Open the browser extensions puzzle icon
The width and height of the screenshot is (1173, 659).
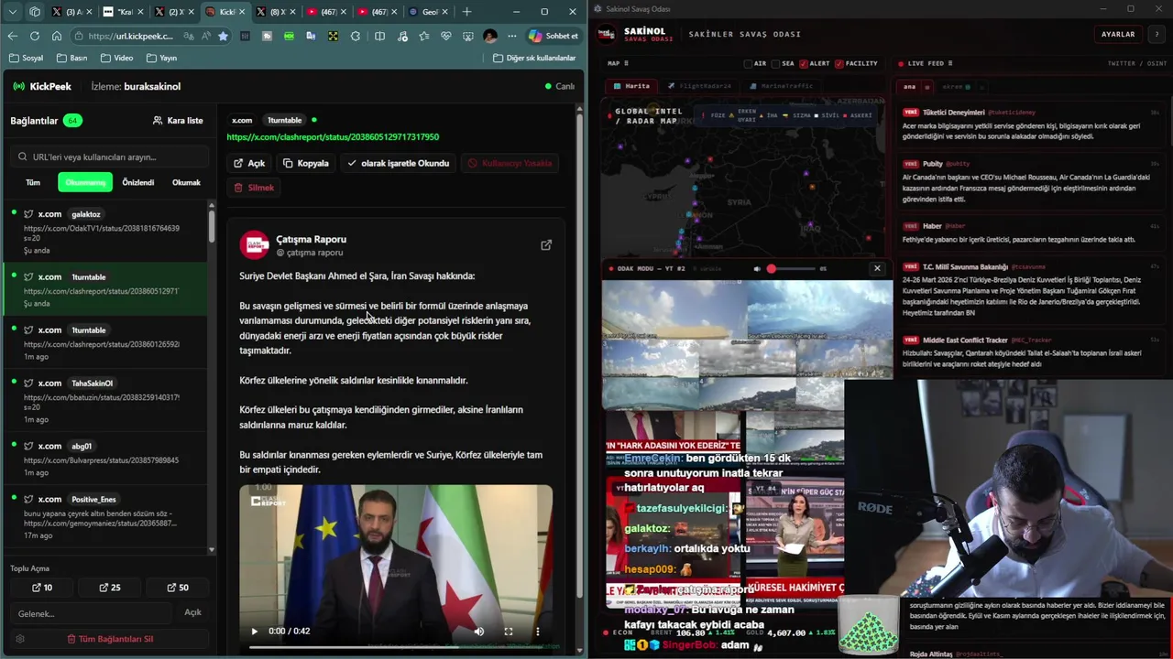tap(356, 36)
